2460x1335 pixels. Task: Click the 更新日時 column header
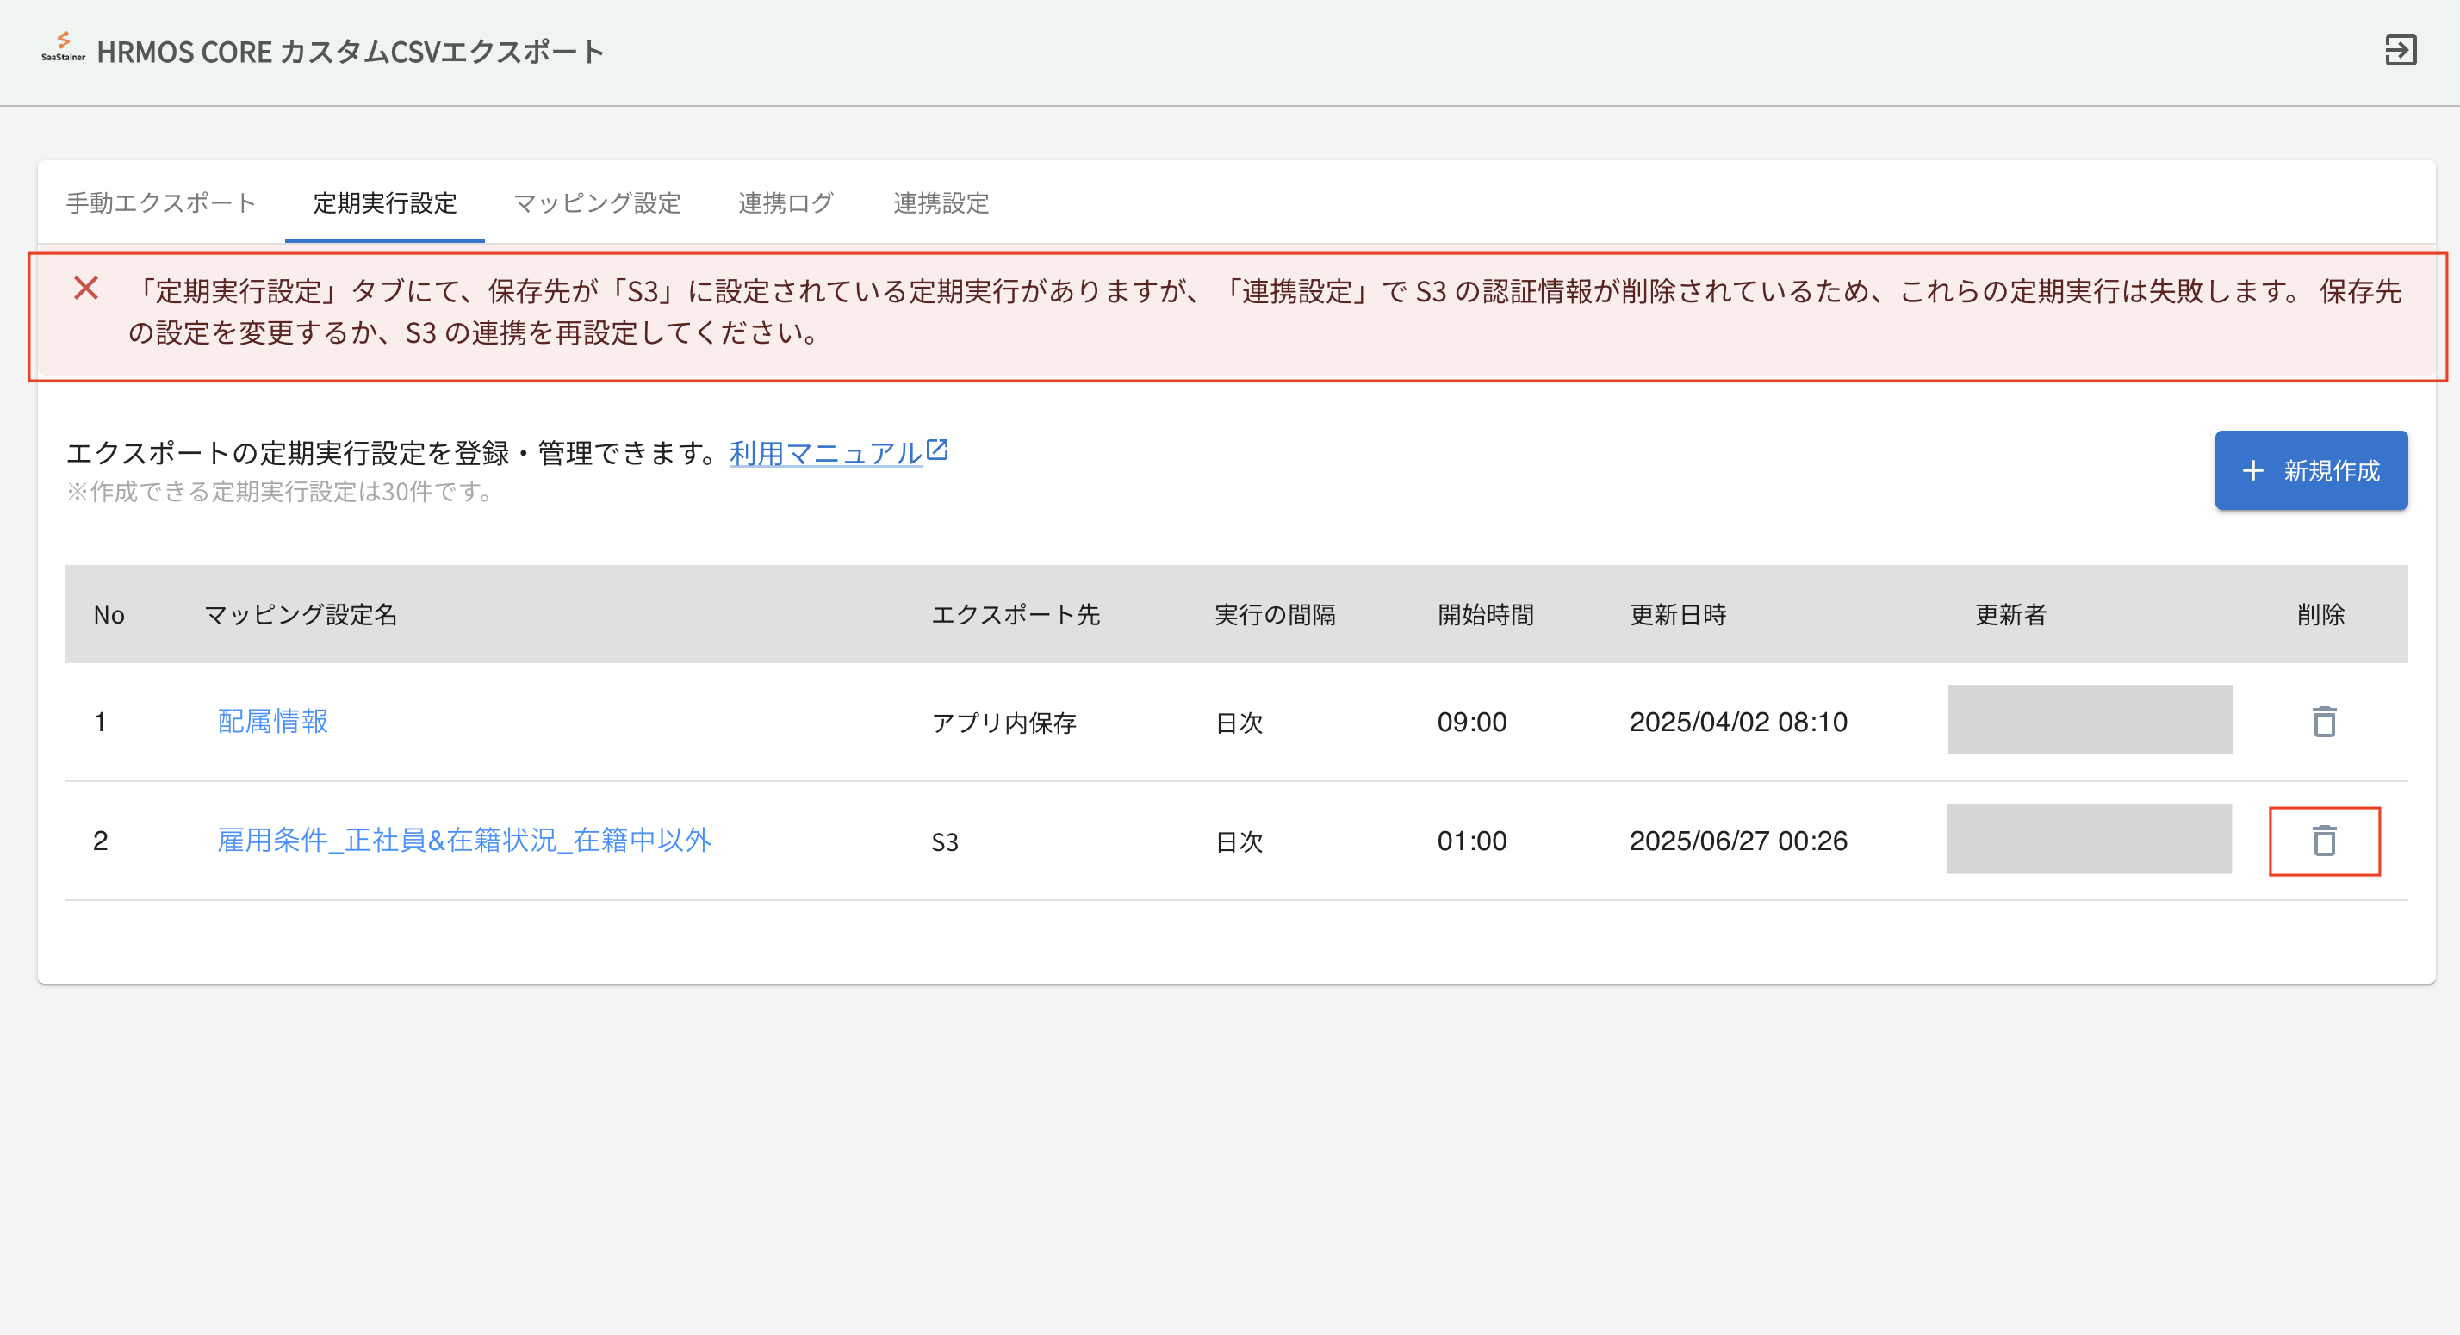pos(1678,614)
